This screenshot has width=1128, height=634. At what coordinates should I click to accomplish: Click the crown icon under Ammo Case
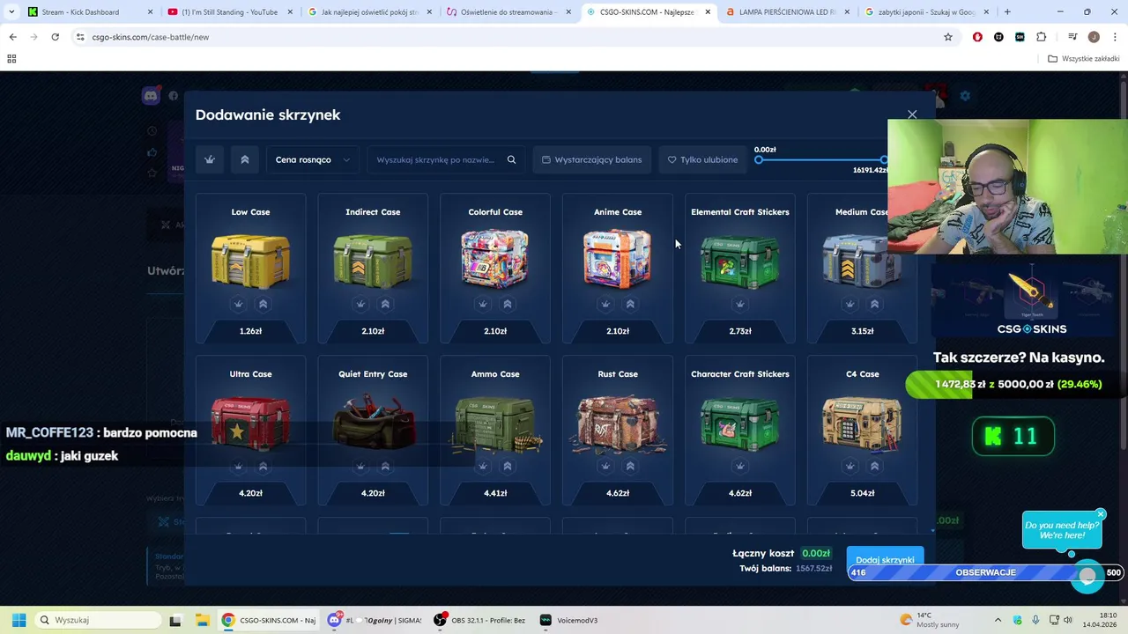pos(483,466)
